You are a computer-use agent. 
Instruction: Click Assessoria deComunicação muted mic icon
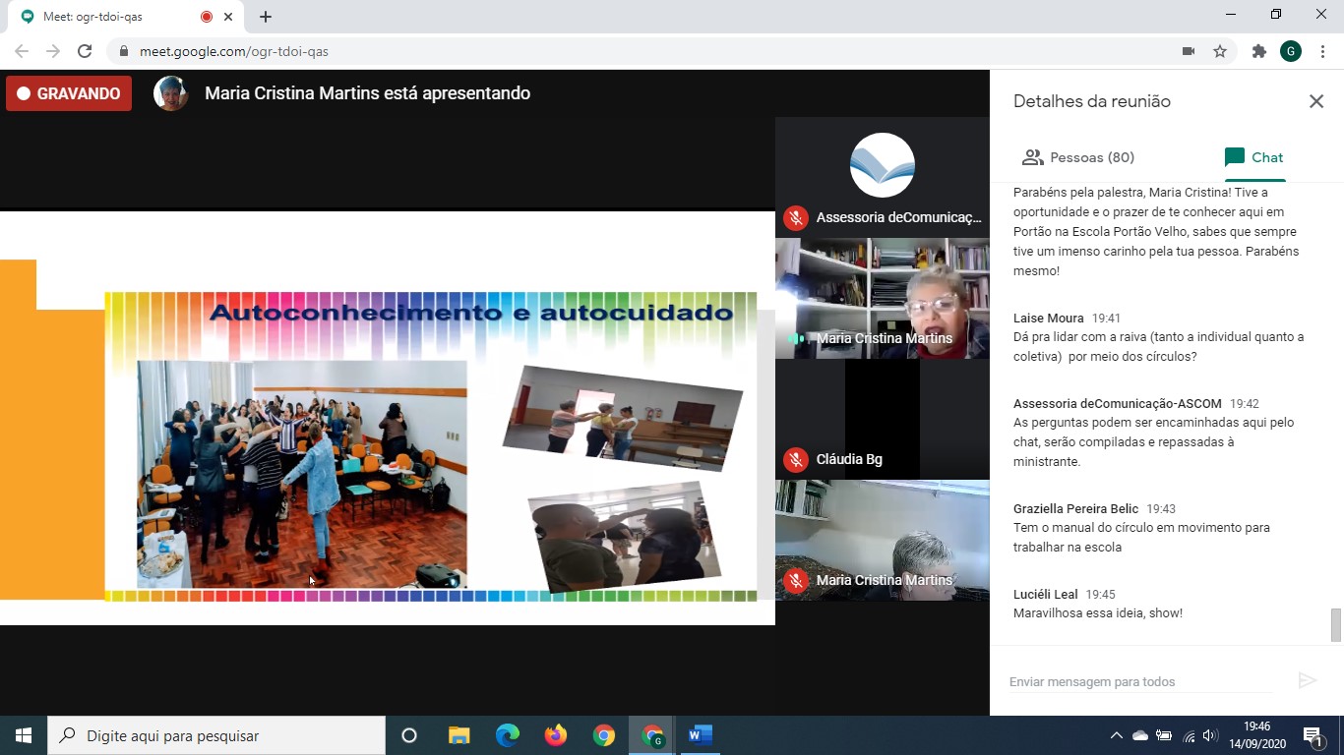(x=796, y=217)
